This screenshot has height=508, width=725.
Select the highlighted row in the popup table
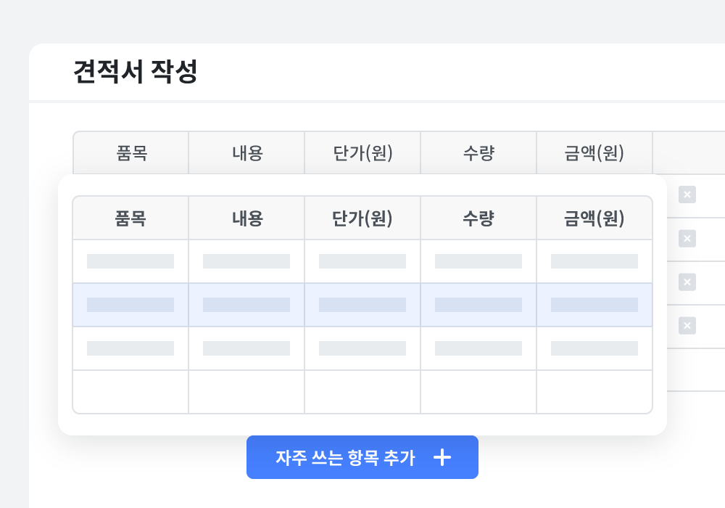(x=362, y=305)
